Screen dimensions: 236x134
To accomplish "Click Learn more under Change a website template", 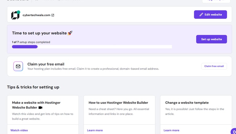I will point(171,130).
